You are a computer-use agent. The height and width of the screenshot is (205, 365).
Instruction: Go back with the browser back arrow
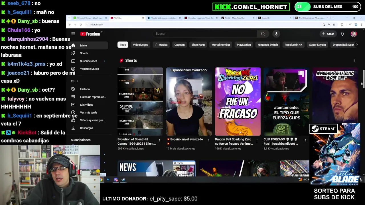coord(69,25)
